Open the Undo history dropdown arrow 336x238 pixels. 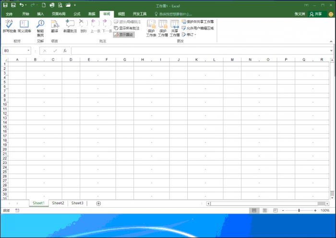(x=26, y=5)
